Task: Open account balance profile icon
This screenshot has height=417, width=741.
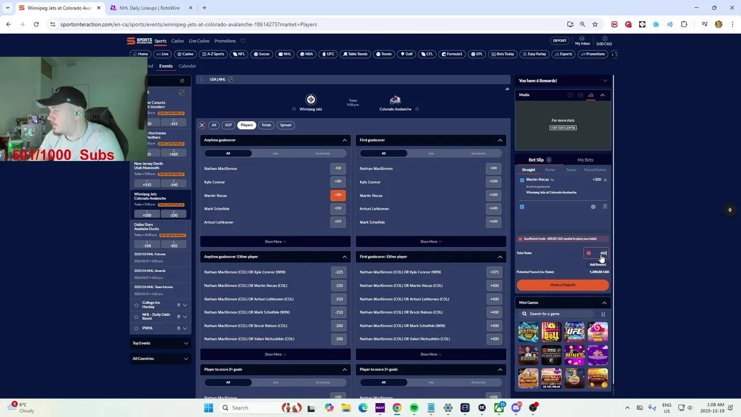Action: [x=604, y=39]
